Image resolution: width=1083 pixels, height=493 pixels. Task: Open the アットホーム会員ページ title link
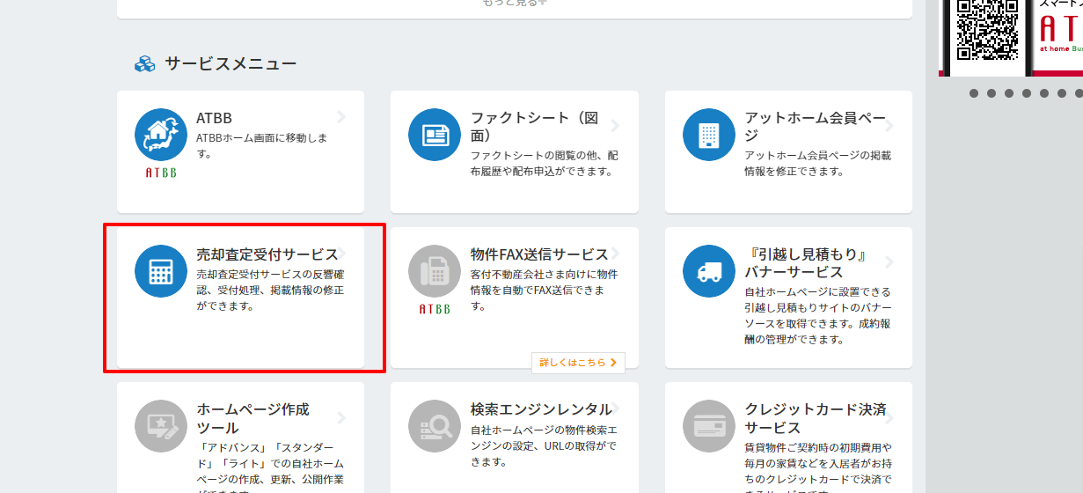[815, 127]
